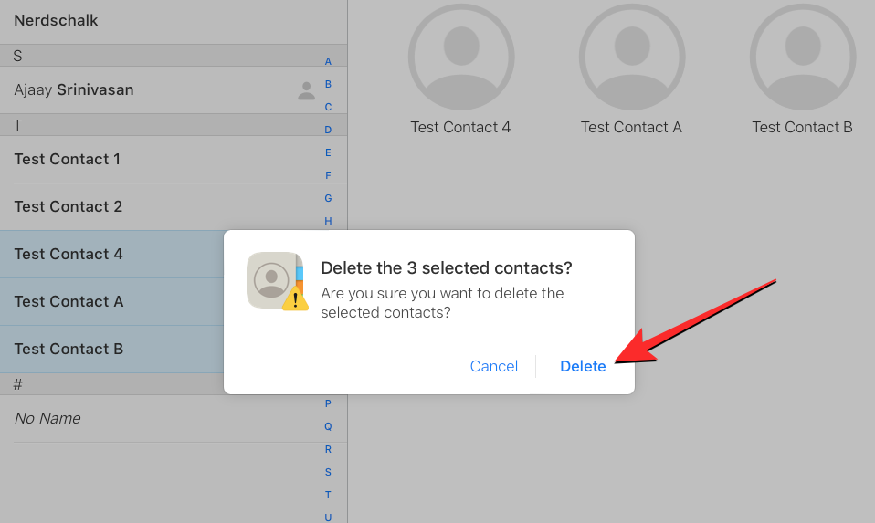Select Test Contact B in list
Screen dimensions: 875x523
pyautogui.click(x=69, y=350)
